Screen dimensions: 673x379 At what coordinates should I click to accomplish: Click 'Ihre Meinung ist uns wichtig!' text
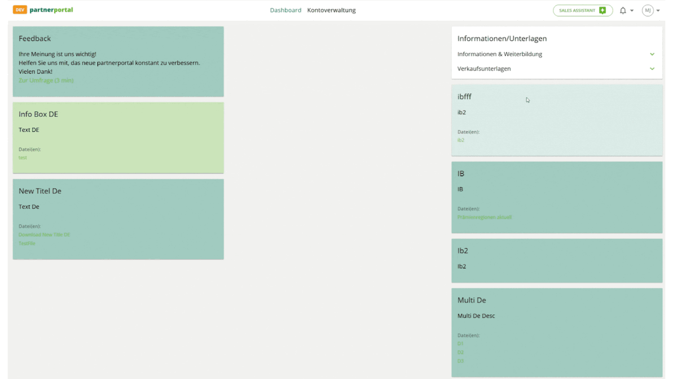tap(57, 54)
